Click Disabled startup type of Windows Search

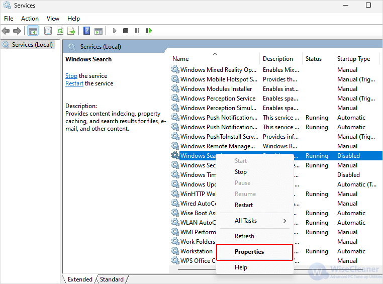point(348,155)
